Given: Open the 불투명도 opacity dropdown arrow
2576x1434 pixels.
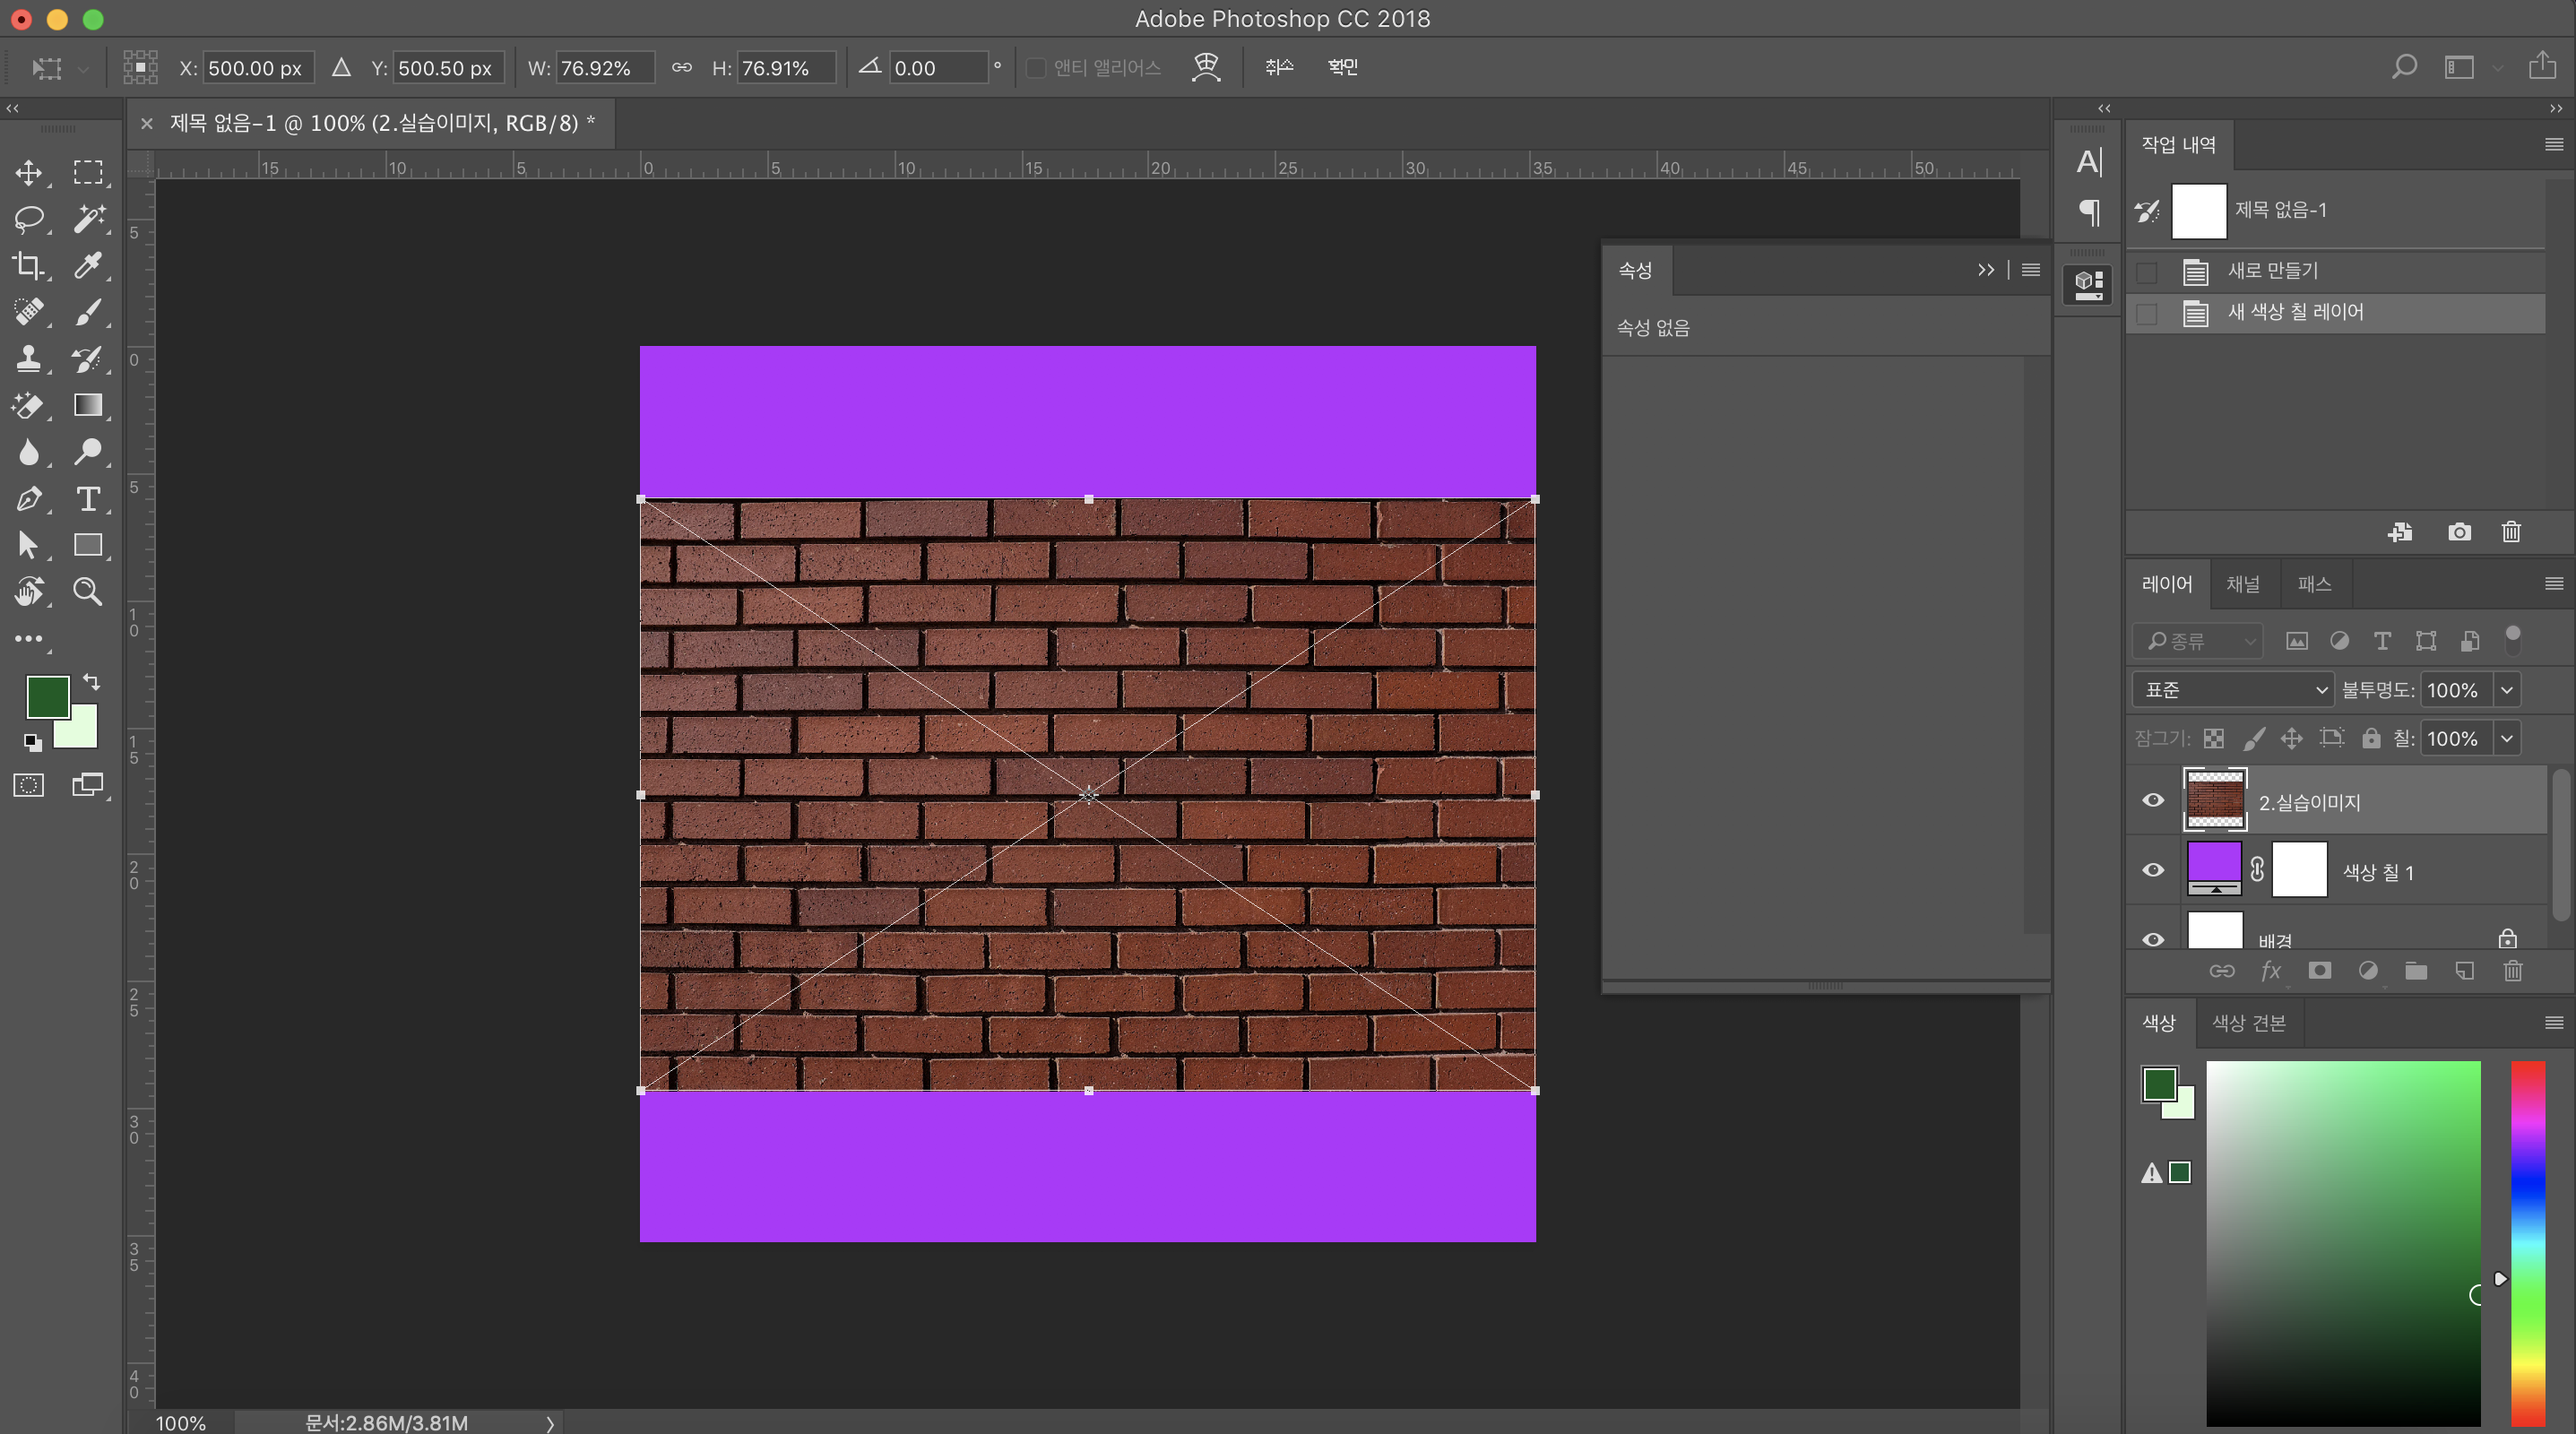Looking at the screenshot, I should [2507, 690].
